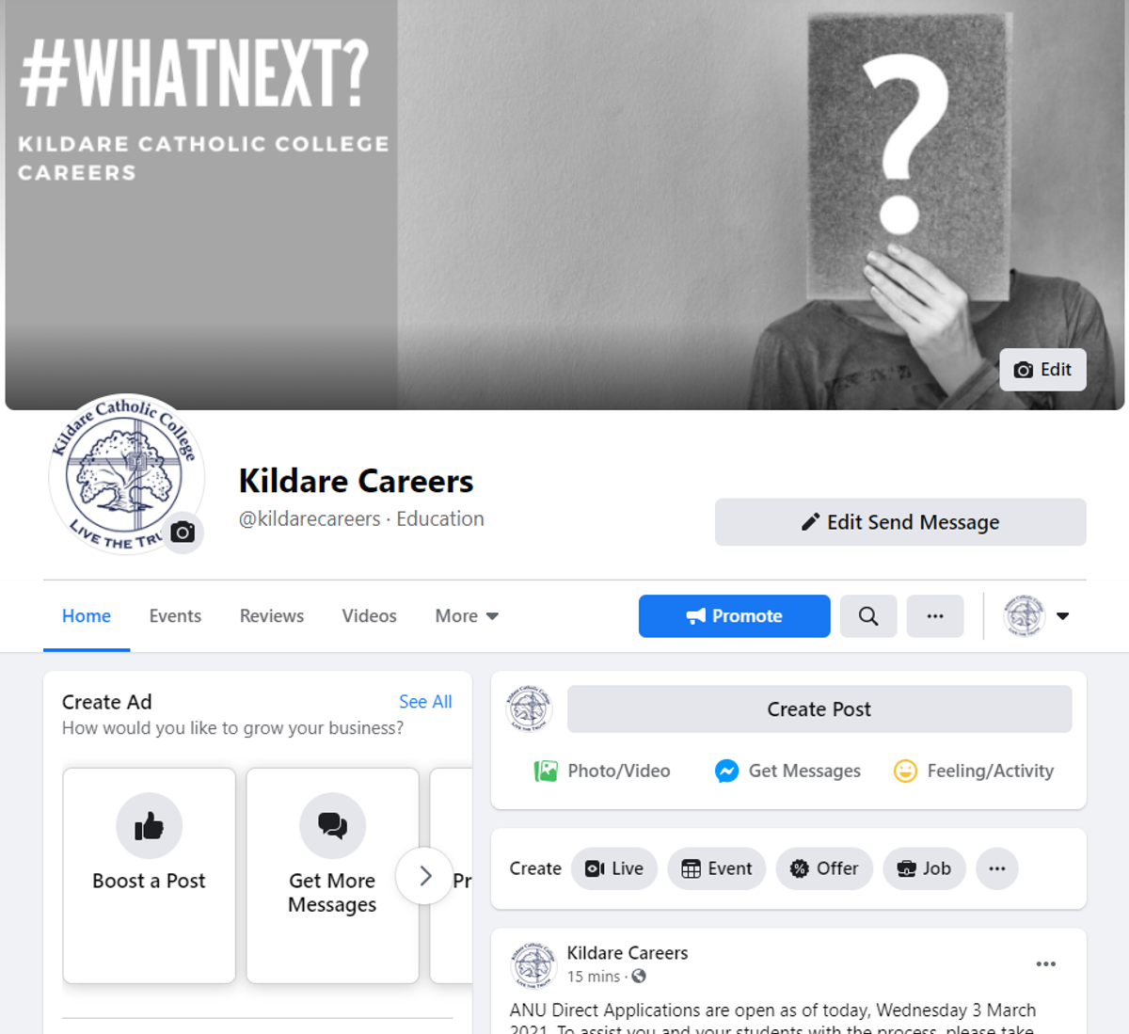Go to the Videos tab
Viewport: 1129px width, 1034px height.
369,616
